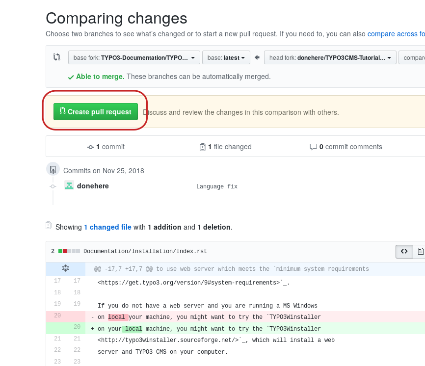
Task: Click the file icon beside Showing text
Action: pos(49,226)
